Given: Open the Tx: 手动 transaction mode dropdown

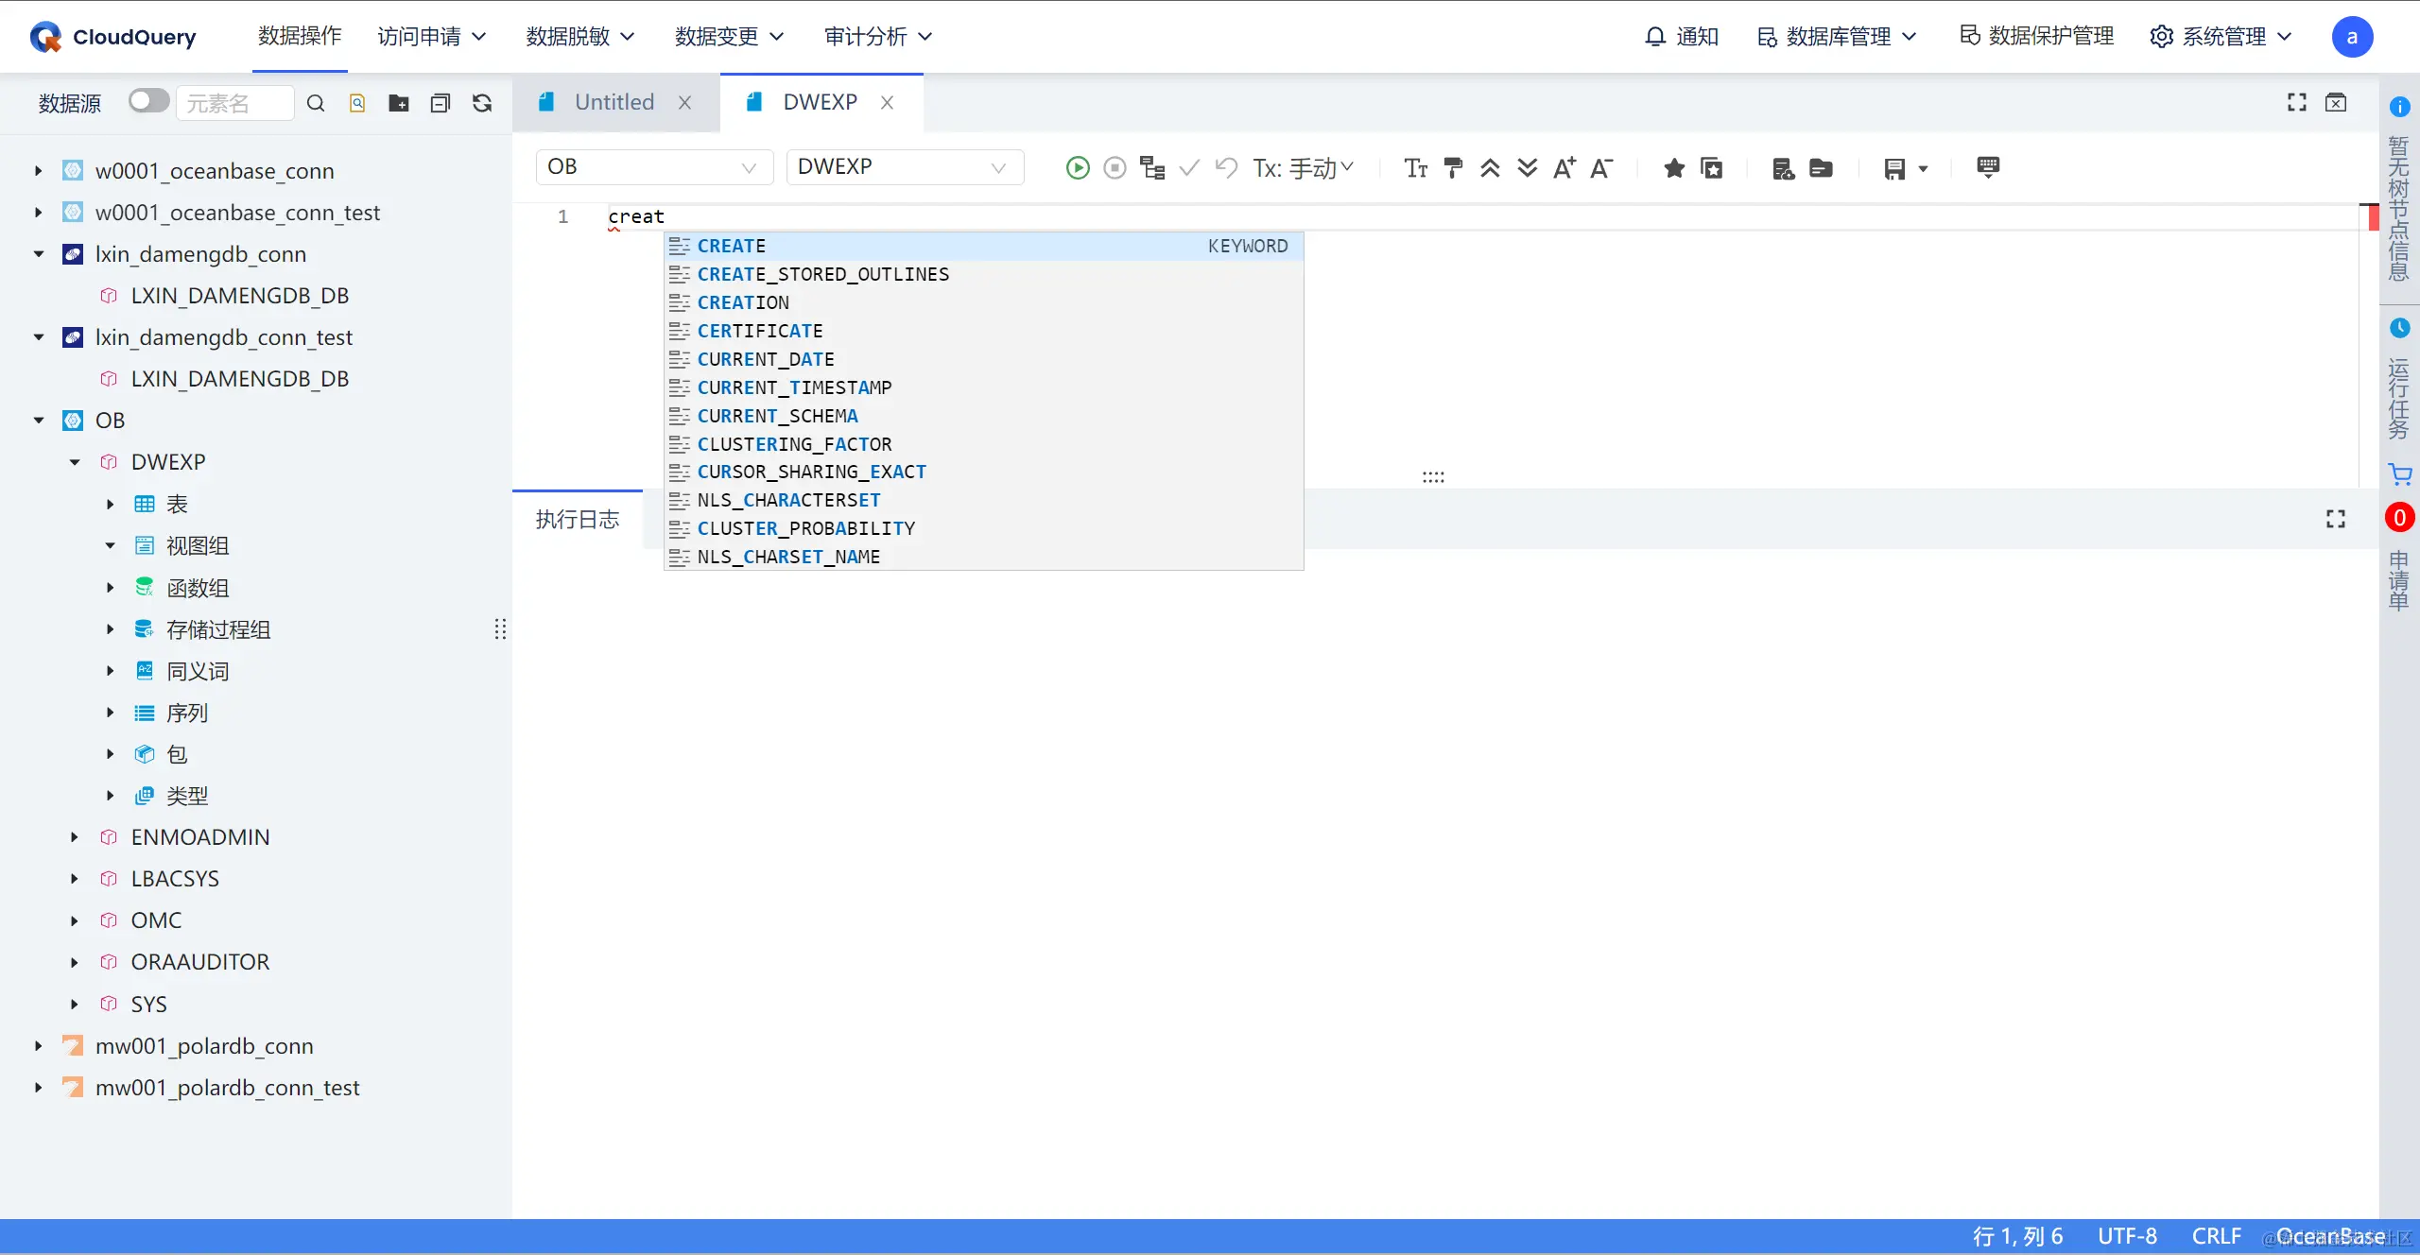Looking at the screenshot, I should (x=1303, y=168).
